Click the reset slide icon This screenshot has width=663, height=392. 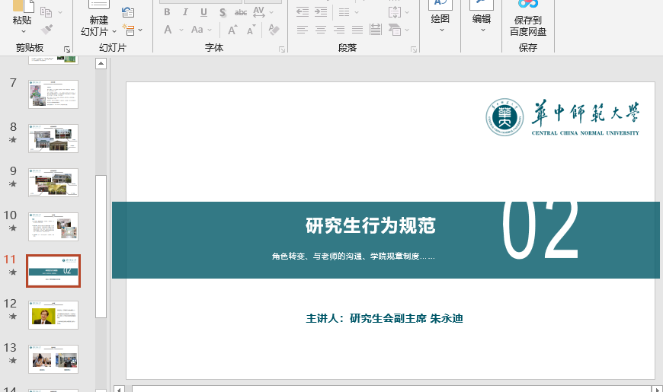pyautogui.click(x=128, y=12)
